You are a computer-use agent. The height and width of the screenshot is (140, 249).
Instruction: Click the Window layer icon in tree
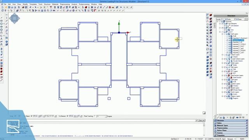[231, 86]
